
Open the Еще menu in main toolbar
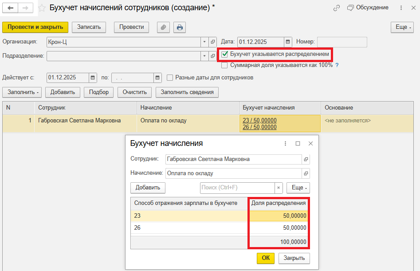(402, 27)
